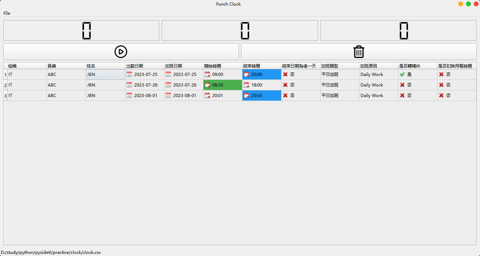Viewport: 480px width, 256px height.
Task: Open 加班類型 平日加班 cell in row 1
Action: click(339, 75)
